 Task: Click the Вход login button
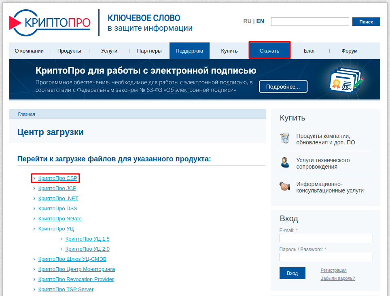(x=292, y=273)
